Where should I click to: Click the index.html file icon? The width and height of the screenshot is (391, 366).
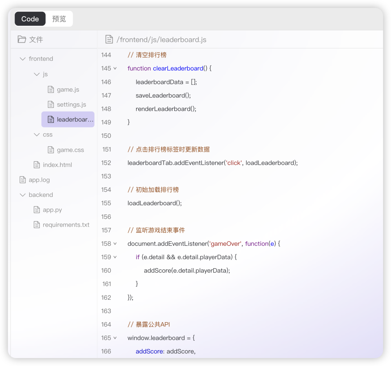[x=37, y=165]
